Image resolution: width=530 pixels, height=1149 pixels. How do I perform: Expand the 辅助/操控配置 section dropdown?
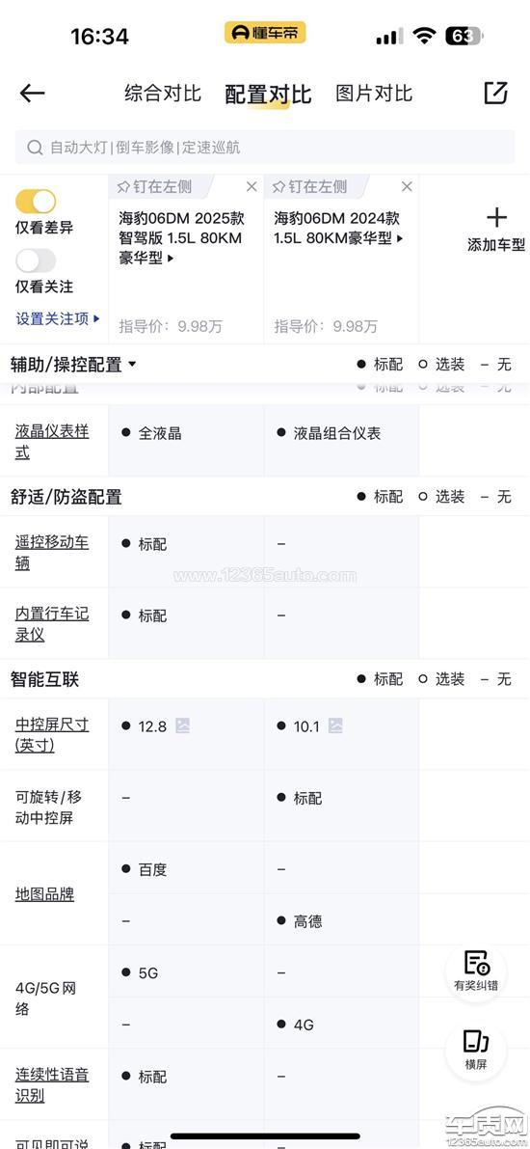click(x=132, y=365)
